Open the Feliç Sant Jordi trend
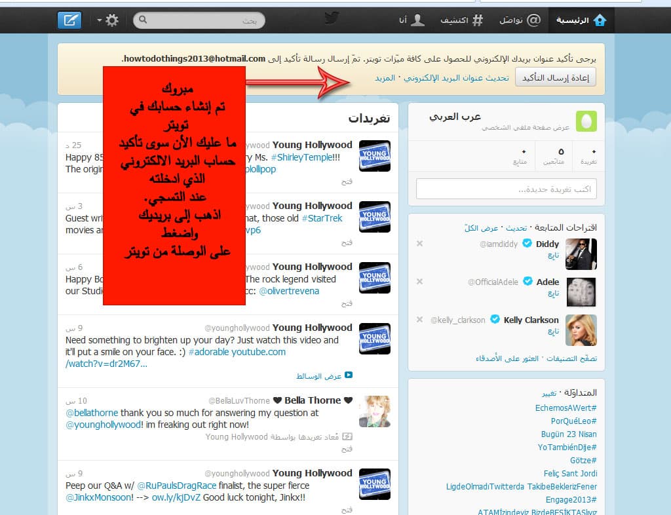671x515 pixels. pos(571,474)
